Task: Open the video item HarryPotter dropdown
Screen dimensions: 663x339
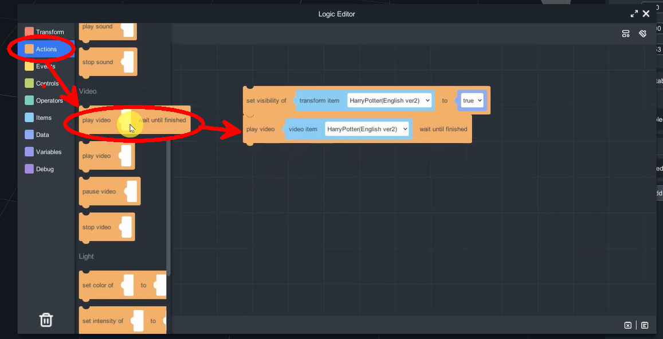Action: (368, 129)
